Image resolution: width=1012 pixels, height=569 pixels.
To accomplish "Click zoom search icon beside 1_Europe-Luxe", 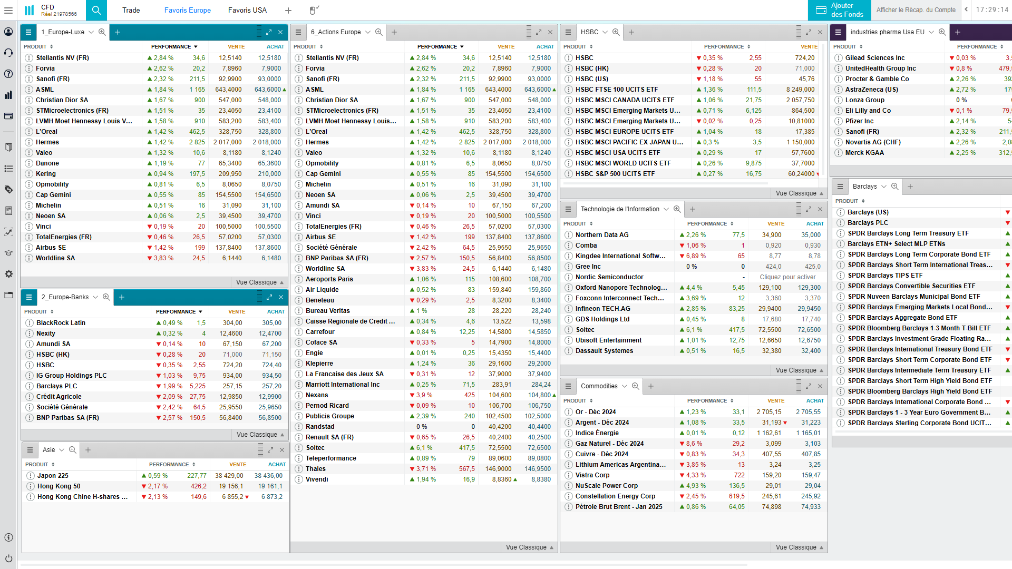I will click(102, 32).
